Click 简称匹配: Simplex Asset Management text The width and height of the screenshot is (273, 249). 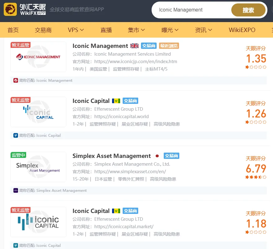pos(53,190)
